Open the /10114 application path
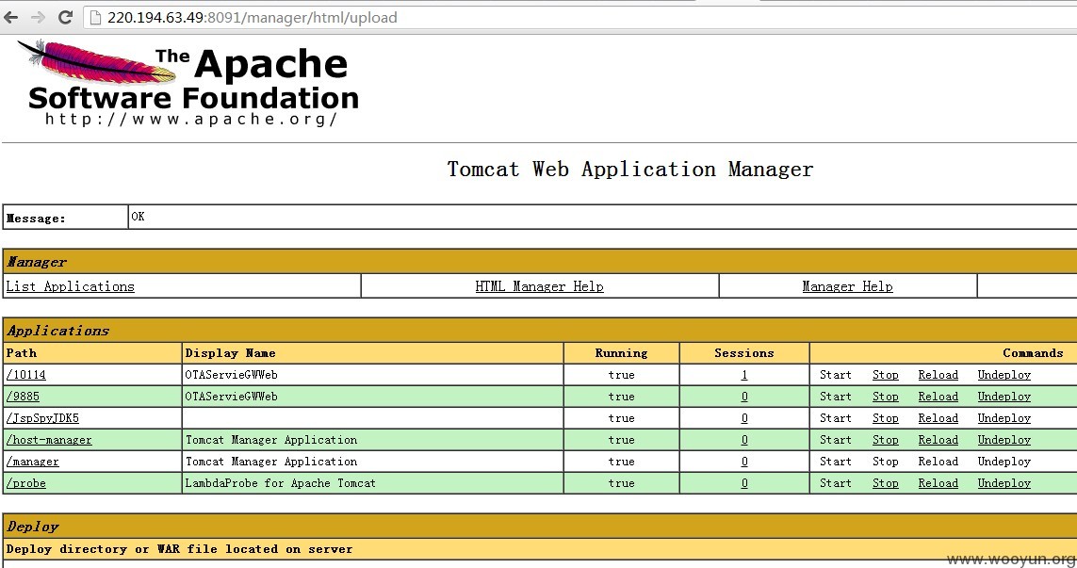Screen dimensions: 1077x568 [26, 375]
